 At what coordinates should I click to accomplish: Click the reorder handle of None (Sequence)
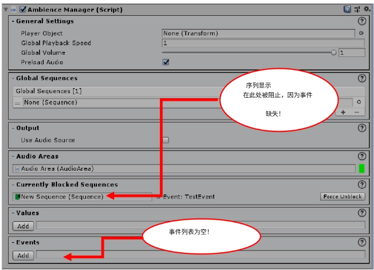click(17, 103)
